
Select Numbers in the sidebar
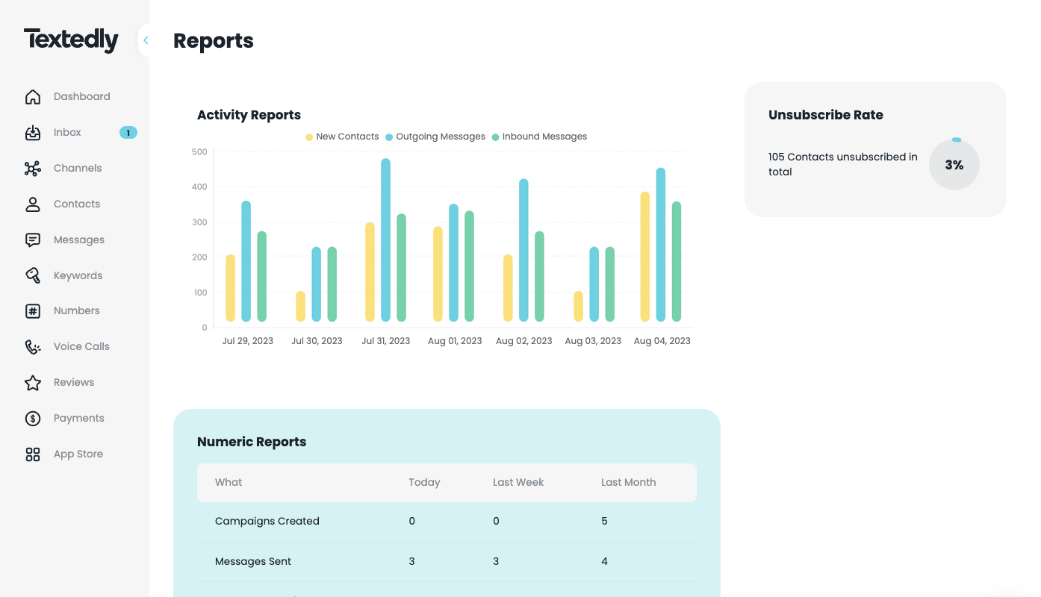pos(77,310)
